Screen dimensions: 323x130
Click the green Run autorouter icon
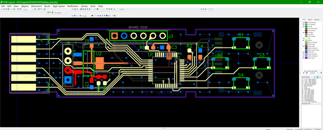point(12,9)
